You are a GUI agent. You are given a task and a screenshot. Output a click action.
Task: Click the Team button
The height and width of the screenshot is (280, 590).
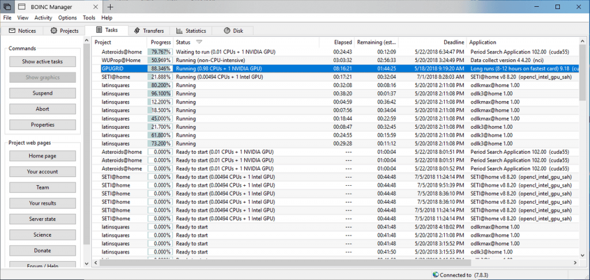tap(43, 187)
